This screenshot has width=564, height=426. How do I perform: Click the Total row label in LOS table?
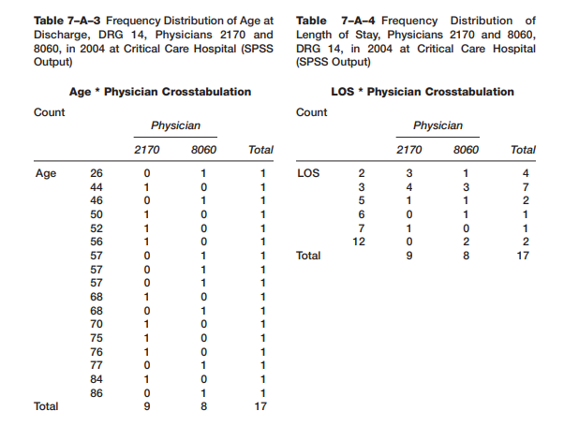coord(308,255)
